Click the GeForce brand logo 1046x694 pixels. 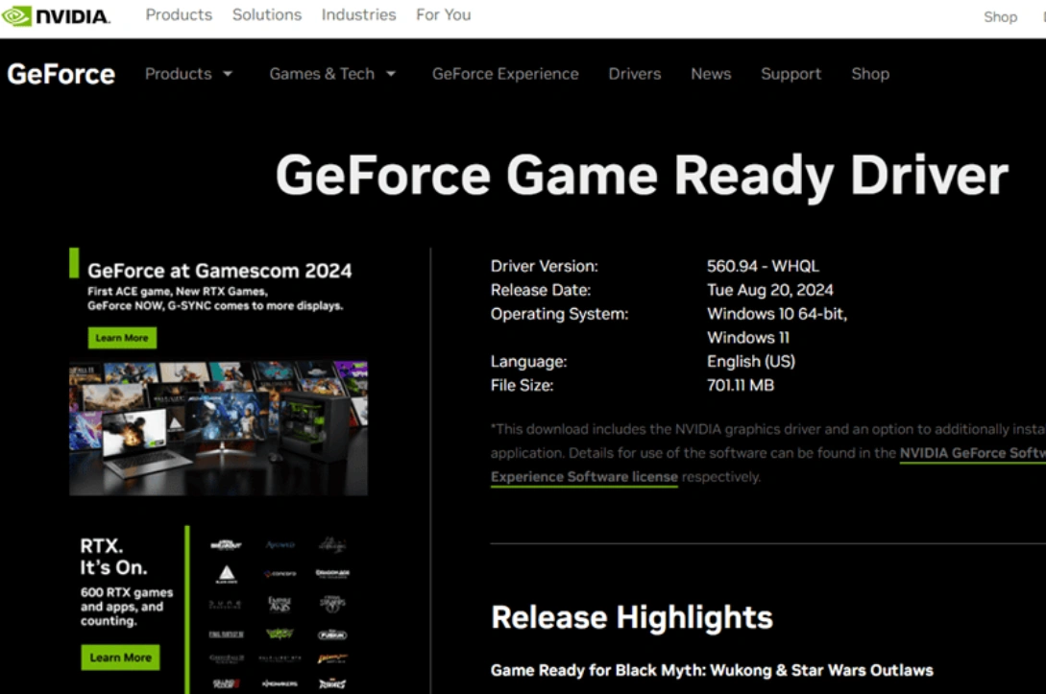(61, 74)
